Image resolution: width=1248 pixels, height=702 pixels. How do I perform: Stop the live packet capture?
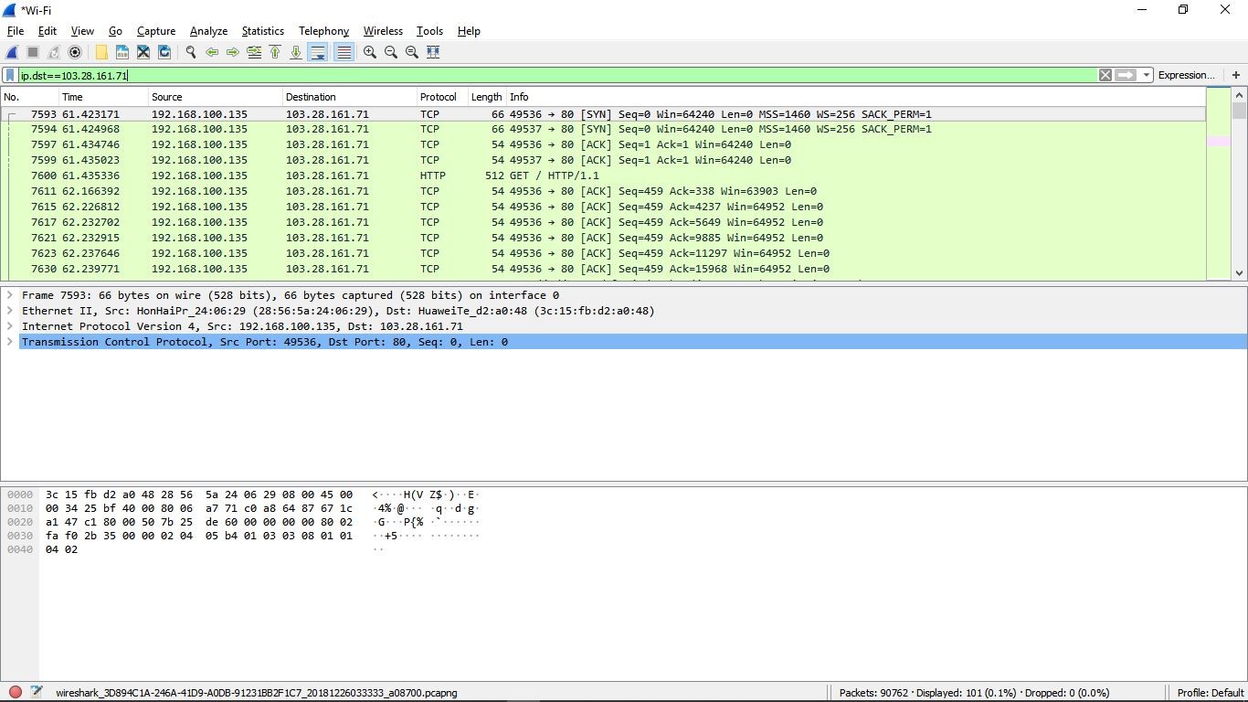tap(32, 52)
